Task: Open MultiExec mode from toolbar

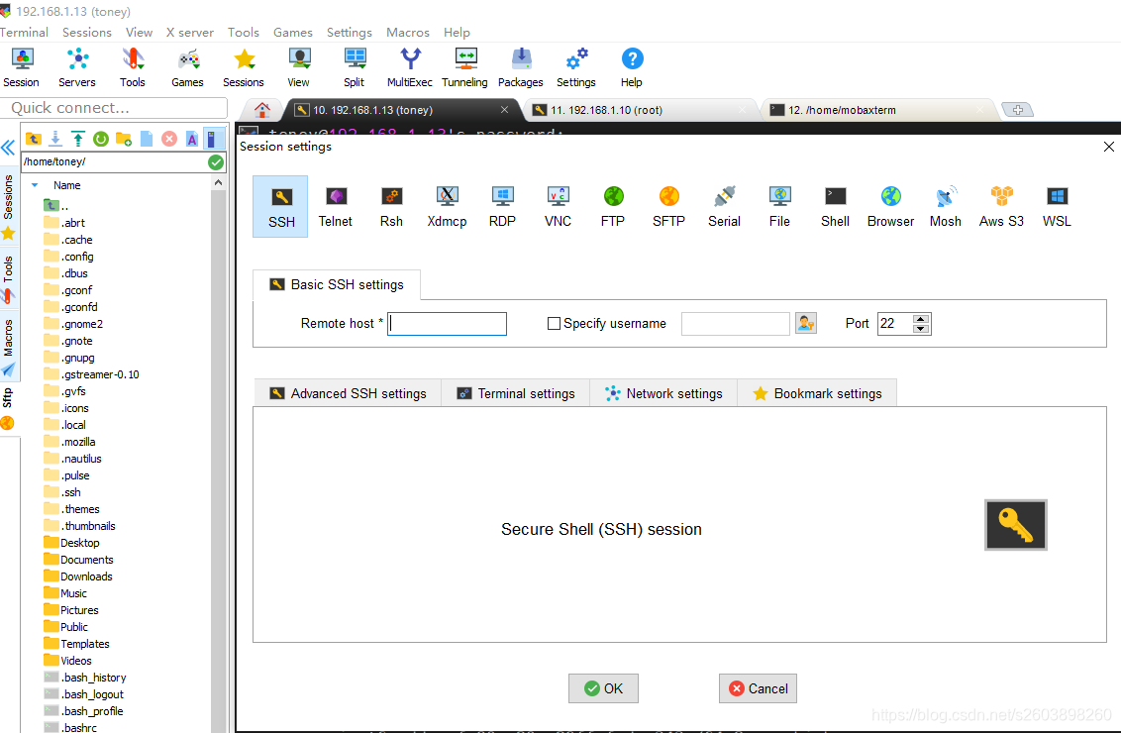Action: click(x=410, y=68)
